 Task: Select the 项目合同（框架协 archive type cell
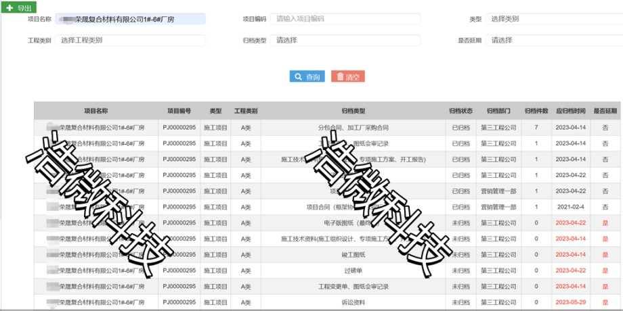click(x=353, y=207)
